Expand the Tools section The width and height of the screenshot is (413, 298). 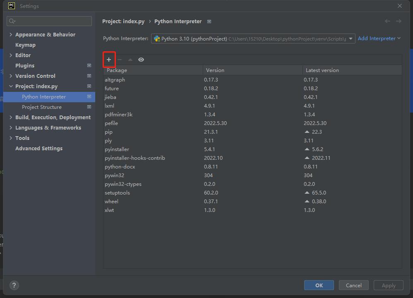tap(11, 138)
